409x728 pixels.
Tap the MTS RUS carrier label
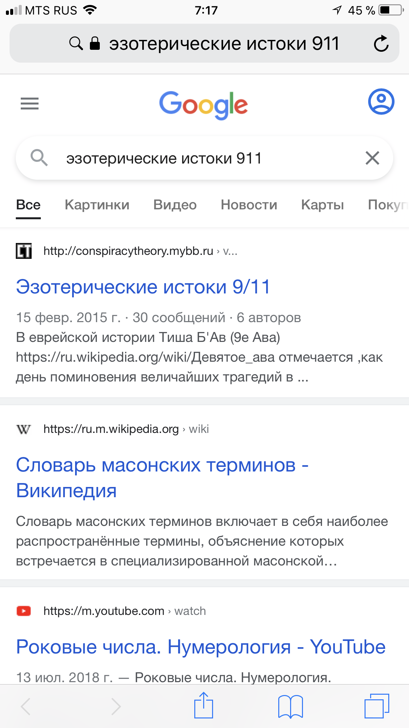tap(51, 10)
